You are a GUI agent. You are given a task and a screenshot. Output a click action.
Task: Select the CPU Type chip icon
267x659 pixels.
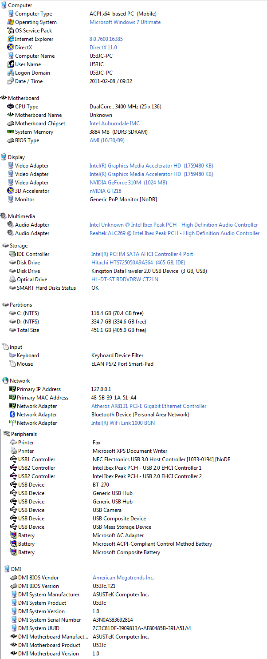click(x=11, y=107)
